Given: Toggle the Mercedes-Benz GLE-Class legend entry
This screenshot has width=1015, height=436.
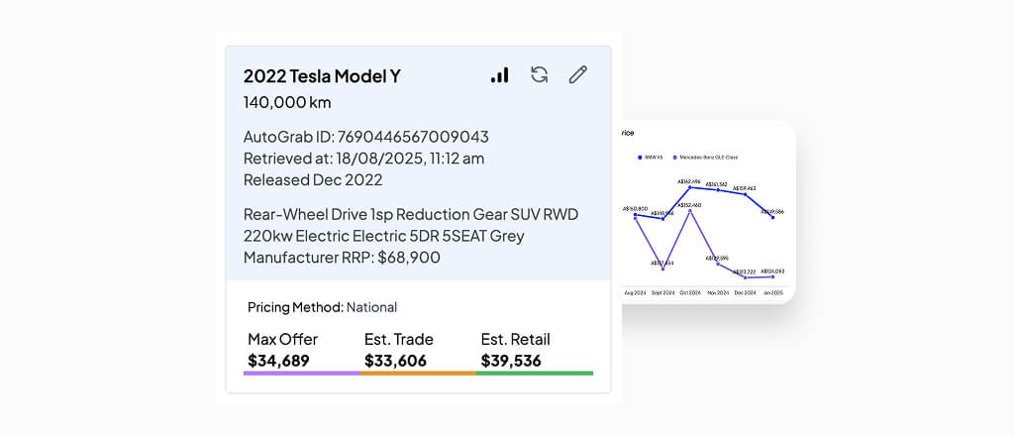Looking at the screenshot, I should pos(706,158).
